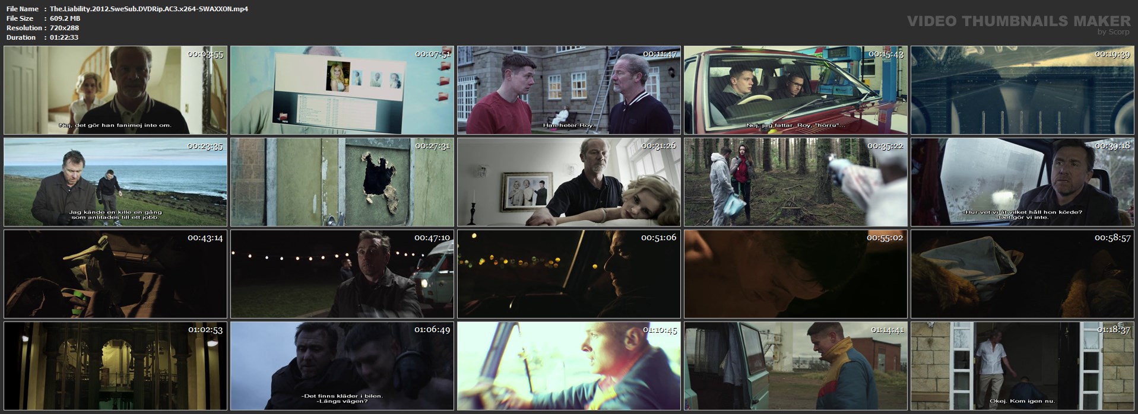Click the forest scene frame at 00:35:22
1138x414 pixels.
click(795, 182)
